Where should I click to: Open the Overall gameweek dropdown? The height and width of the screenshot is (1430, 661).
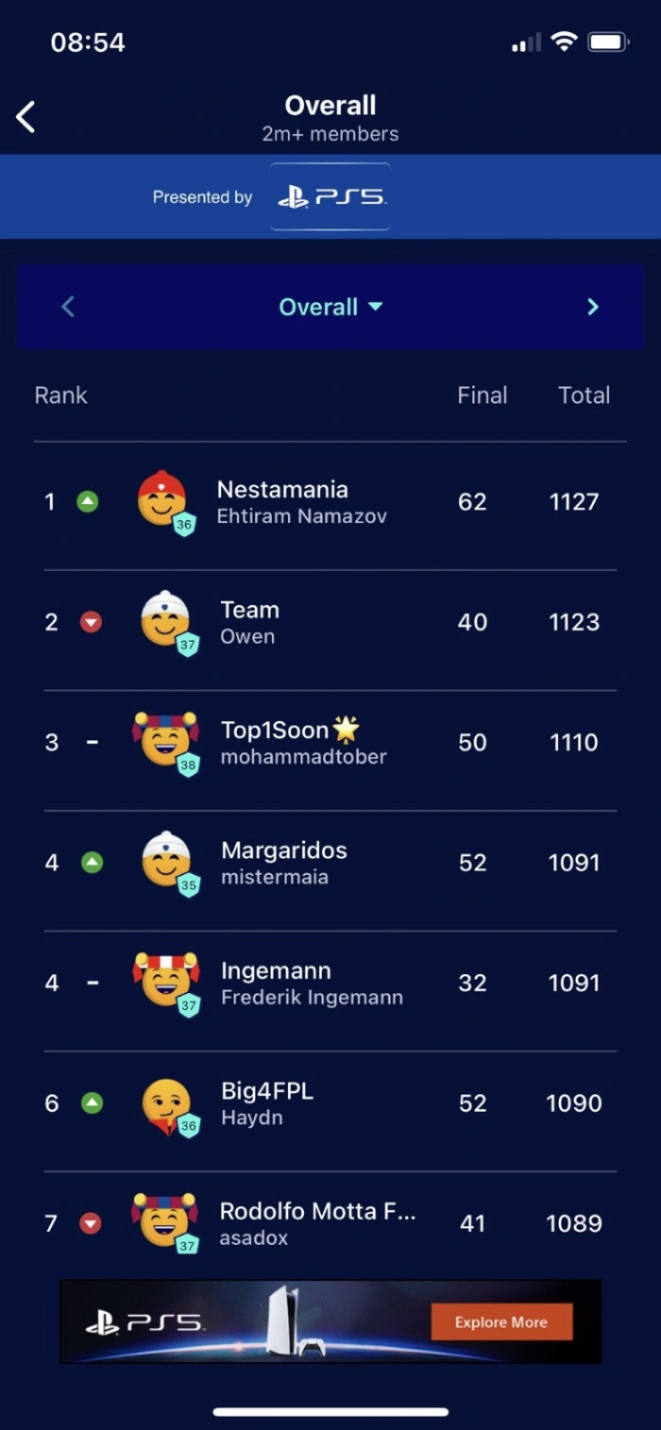330,307
